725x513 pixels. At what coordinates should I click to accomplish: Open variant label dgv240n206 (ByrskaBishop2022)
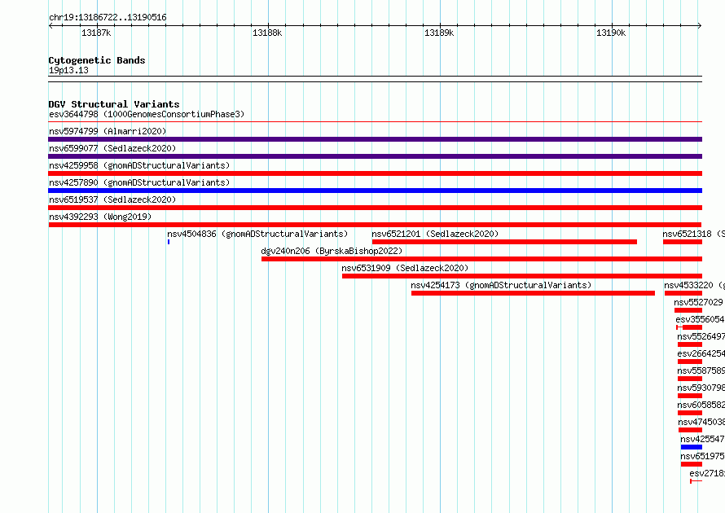(332, 251)
